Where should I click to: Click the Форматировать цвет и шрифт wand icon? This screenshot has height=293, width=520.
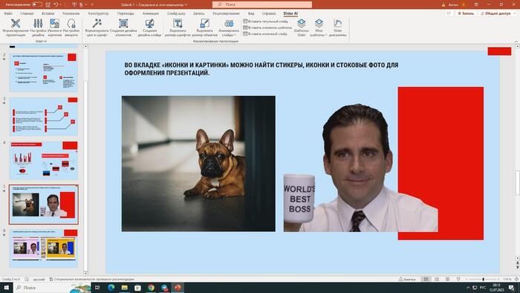[x=97, y=28]
